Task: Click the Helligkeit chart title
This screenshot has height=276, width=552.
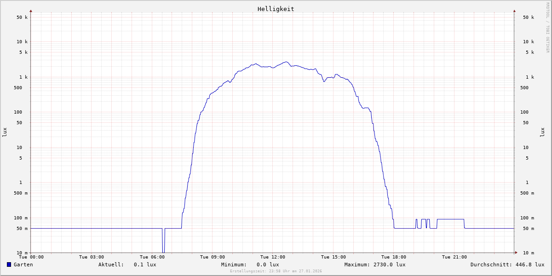Action: tap(276, 9)
